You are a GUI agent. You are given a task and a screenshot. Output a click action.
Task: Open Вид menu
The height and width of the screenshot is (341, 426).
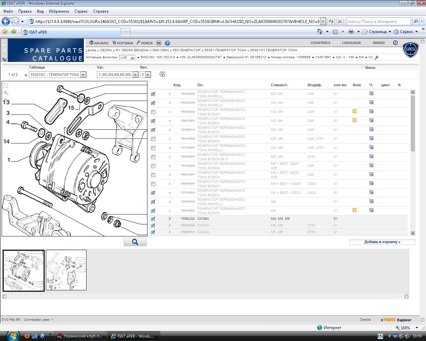click(40, 11)
